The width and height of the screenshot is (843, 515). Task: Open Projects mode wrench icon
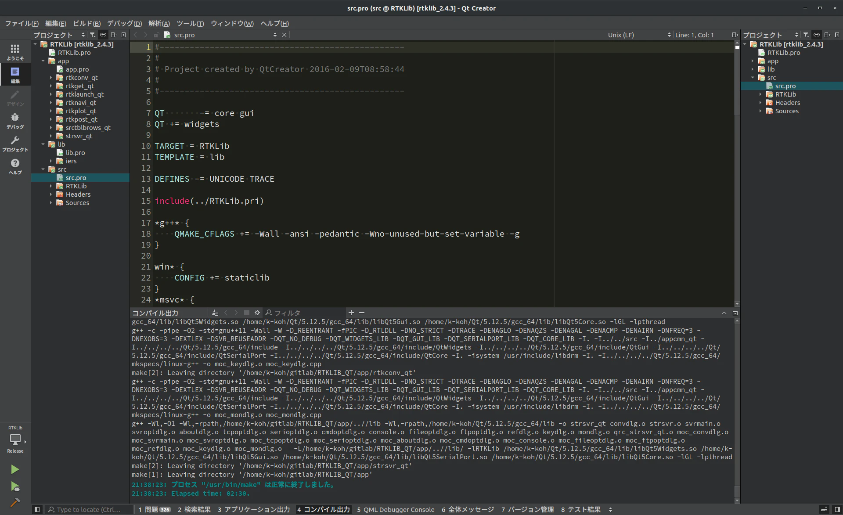pyautogui.click(x=15, y=143)
